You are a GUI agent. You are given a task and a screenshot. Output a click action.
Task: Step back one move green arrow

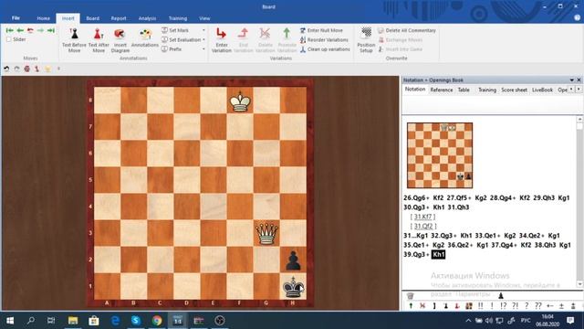20,30
